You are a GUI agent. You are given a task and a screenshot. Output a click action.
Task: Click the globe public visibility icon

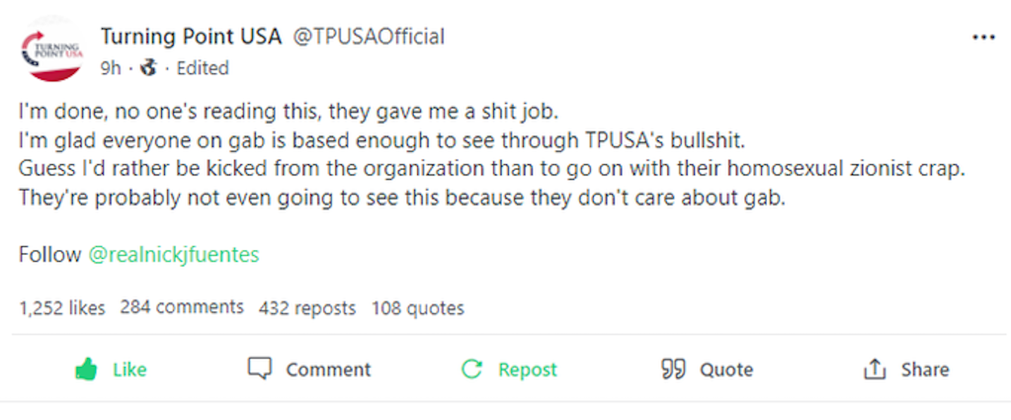pos(149,67)
